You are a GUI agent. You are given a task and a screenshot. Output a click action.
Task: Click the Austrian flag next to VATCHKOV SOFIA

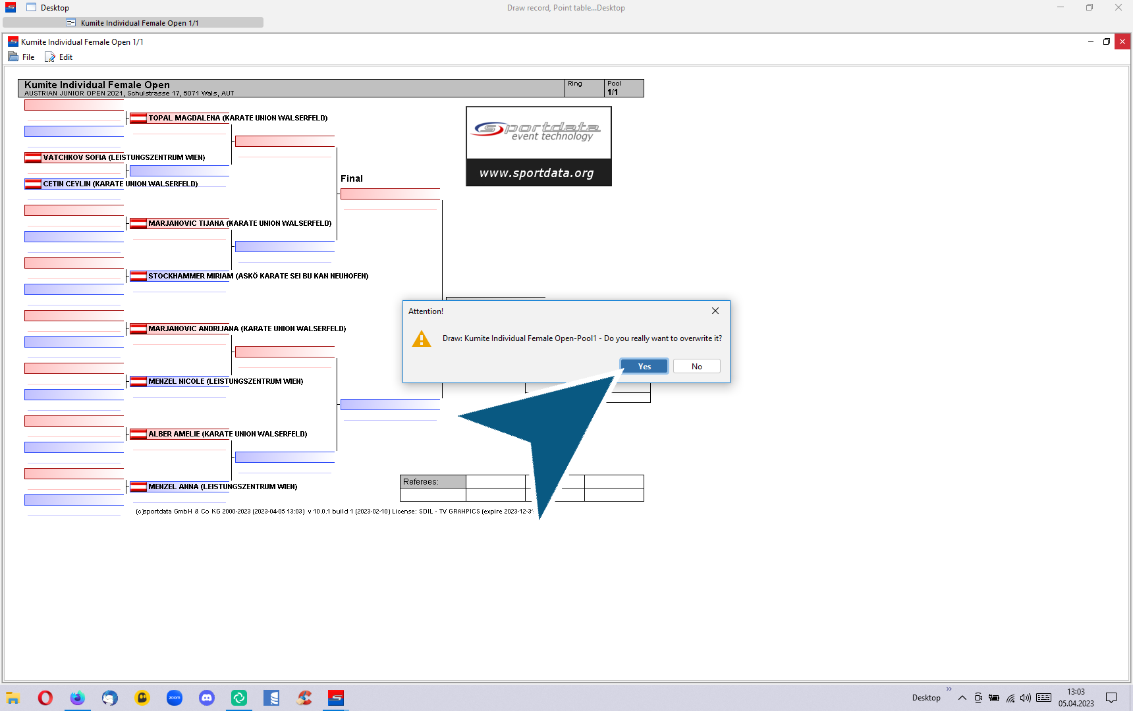click(x=33, y=158)
